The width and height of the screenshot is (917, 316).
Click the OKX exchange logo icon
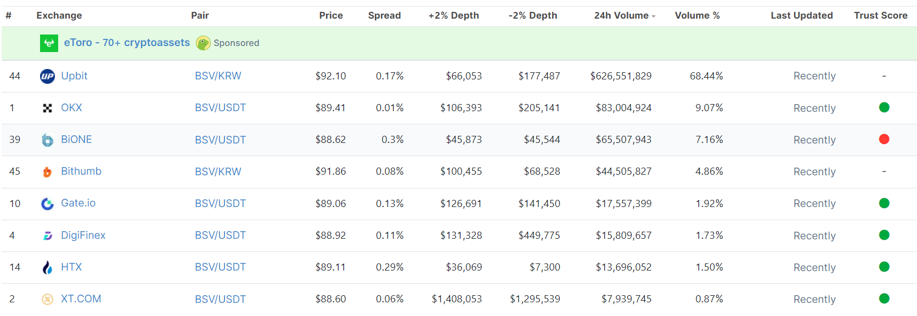48,108
